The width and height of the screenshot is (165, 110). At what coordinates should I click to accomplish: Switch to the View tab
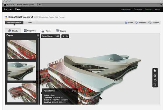30,23
